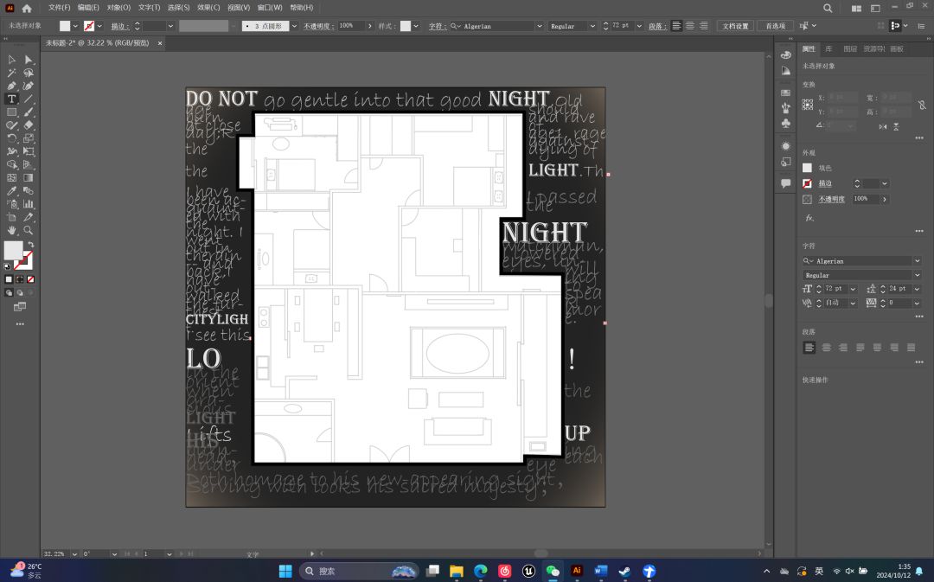Click the 文档设置 button
Screen dimensions: 934x582
click(x=736, y=26)
